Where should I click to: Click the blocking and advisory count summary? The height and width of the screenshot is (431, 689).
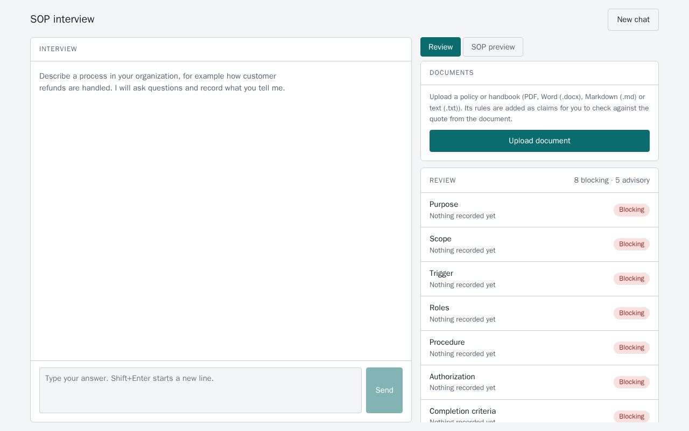pos(611,180)
